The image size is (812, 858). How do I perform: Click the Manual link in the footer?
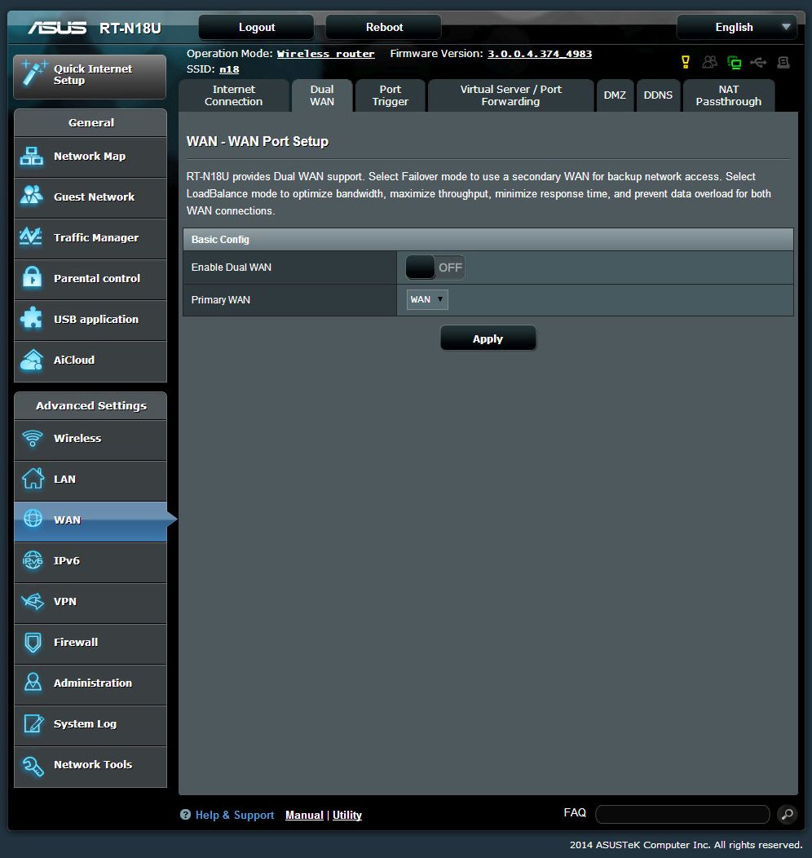point(304,815)
